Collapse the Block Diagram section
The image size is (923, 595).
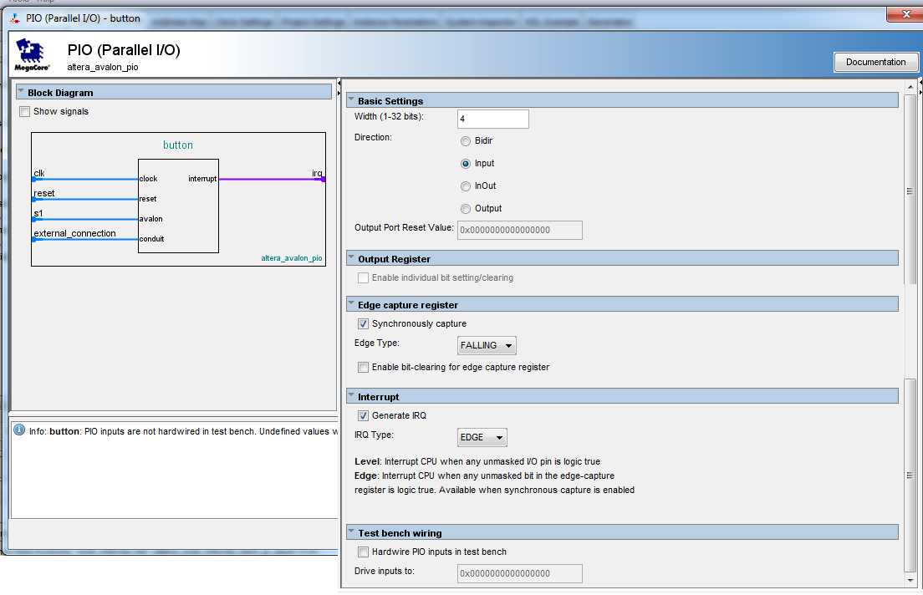click(x=21, y=92)
